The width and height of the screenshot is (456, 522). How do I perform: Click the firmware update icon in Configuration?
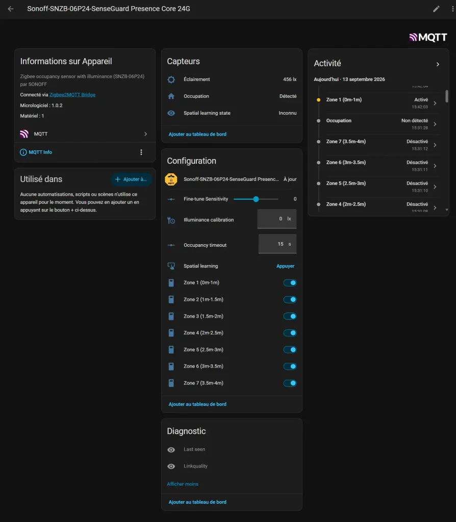pos(171,179)
